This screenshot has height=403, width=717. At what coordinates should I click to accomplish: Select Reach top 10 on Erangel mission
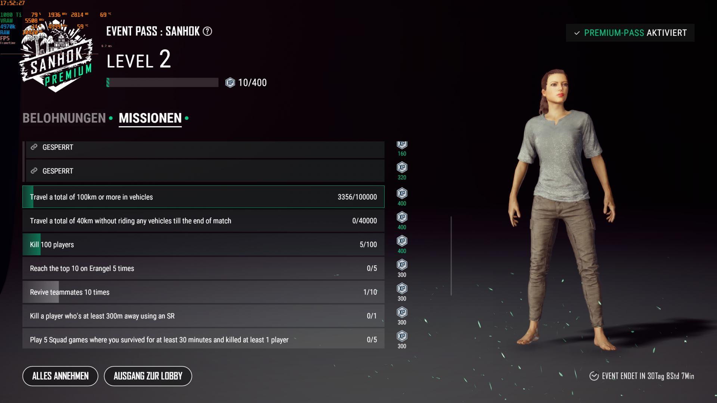point(204,268)
